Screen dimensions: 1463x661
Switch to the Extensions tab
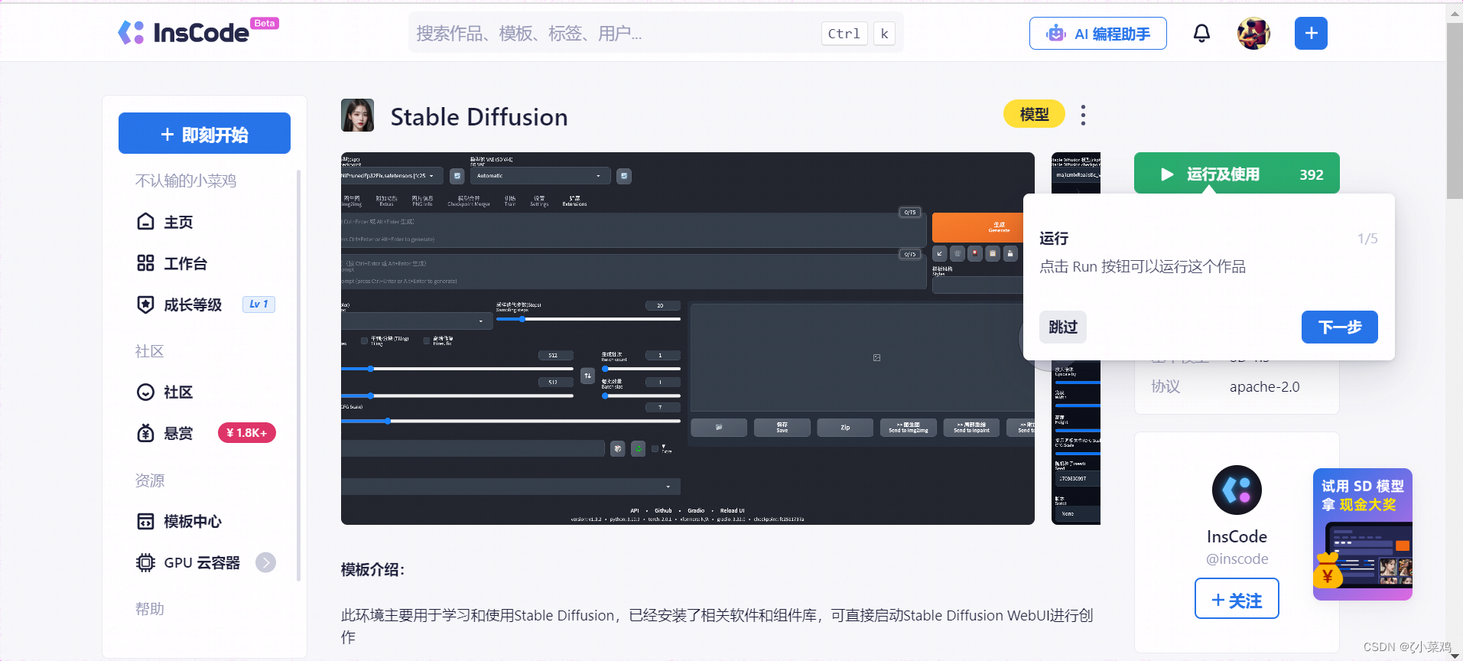pos(574,200)
